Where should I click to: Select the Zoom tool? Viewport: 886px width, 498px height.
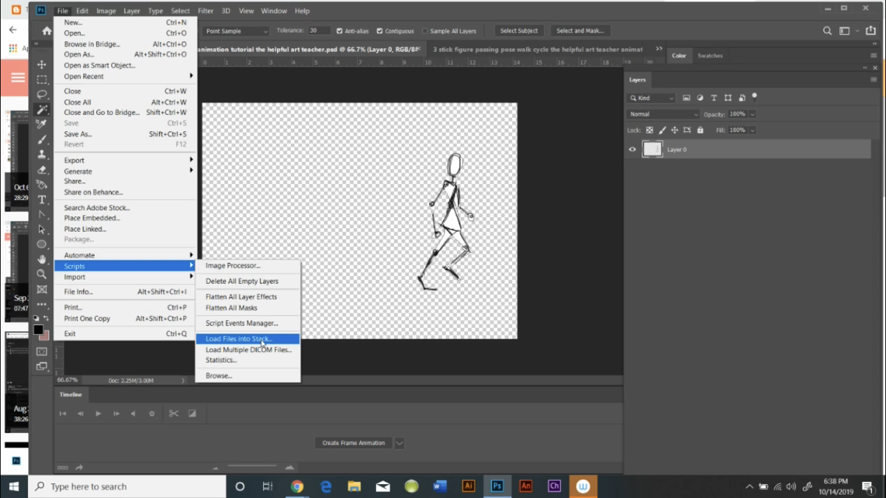42,274
